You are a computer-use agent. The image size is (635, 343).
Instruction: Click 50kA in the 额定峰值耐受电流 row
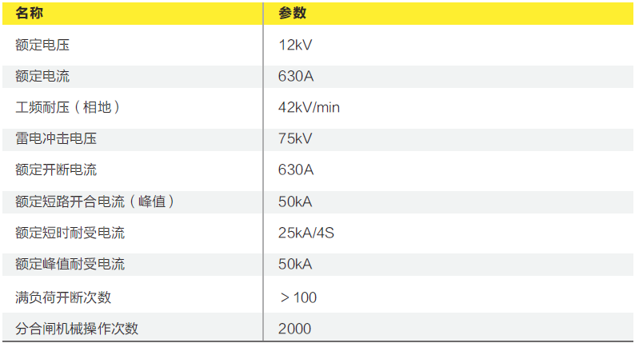pos(295,265)
